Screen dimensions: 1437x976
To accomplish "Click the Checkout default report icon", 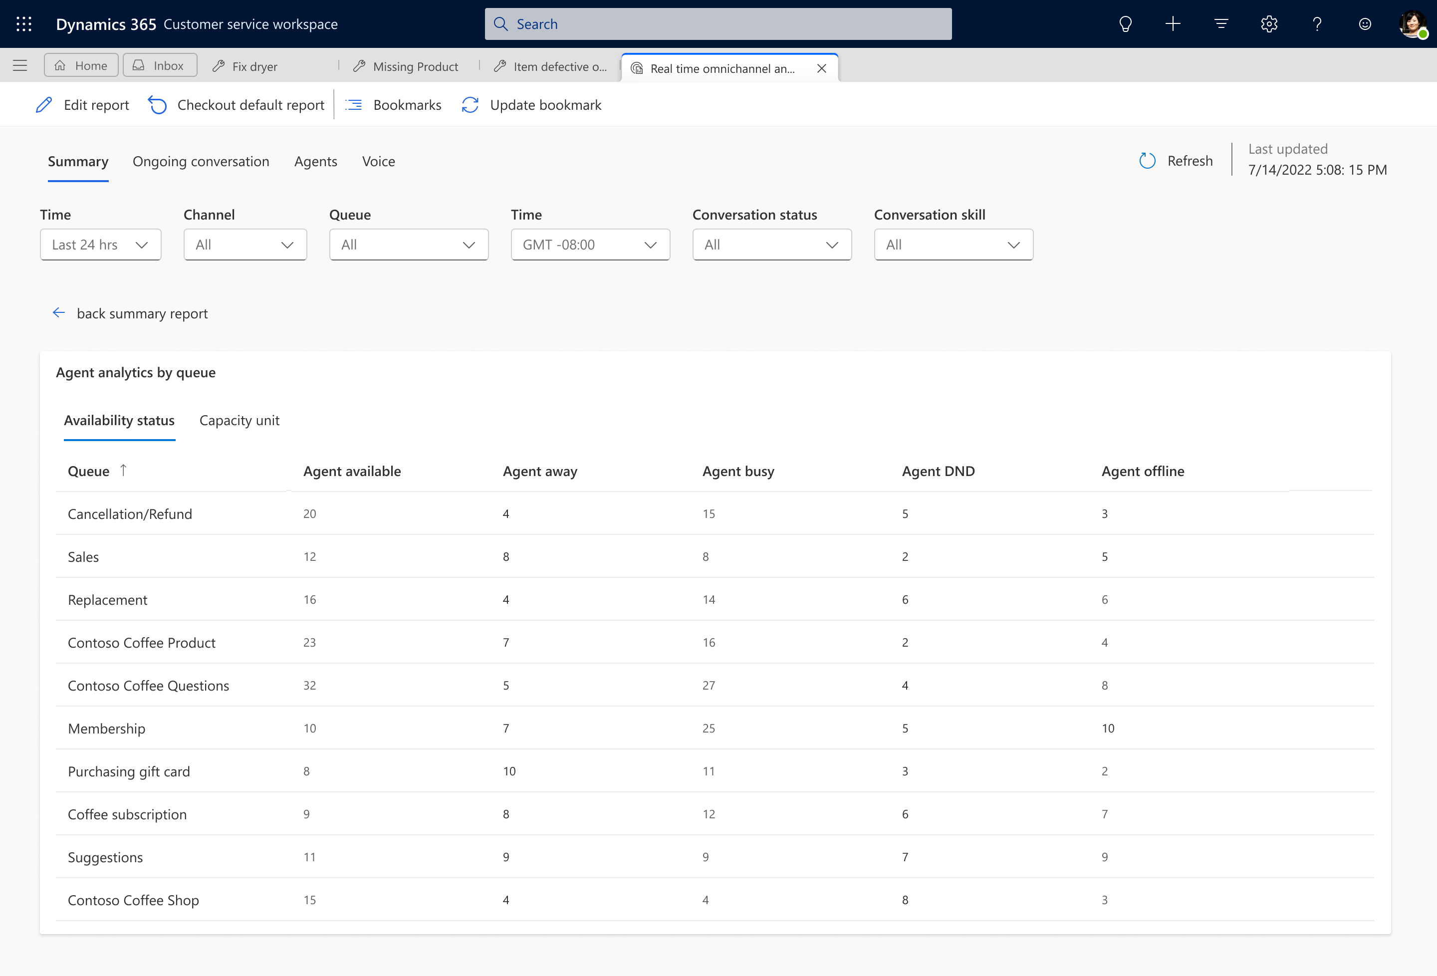I will 158,105.
